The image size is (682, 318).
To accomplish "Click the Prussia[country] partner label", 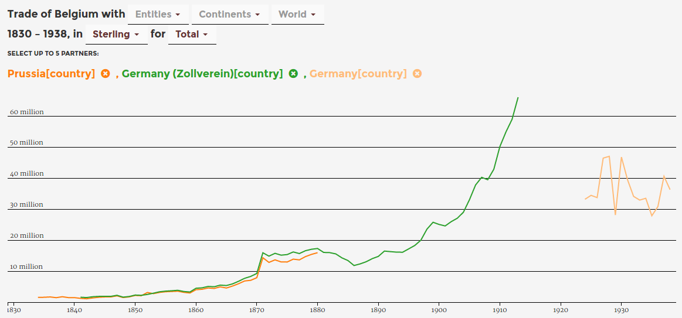I will tap(51, 74).
